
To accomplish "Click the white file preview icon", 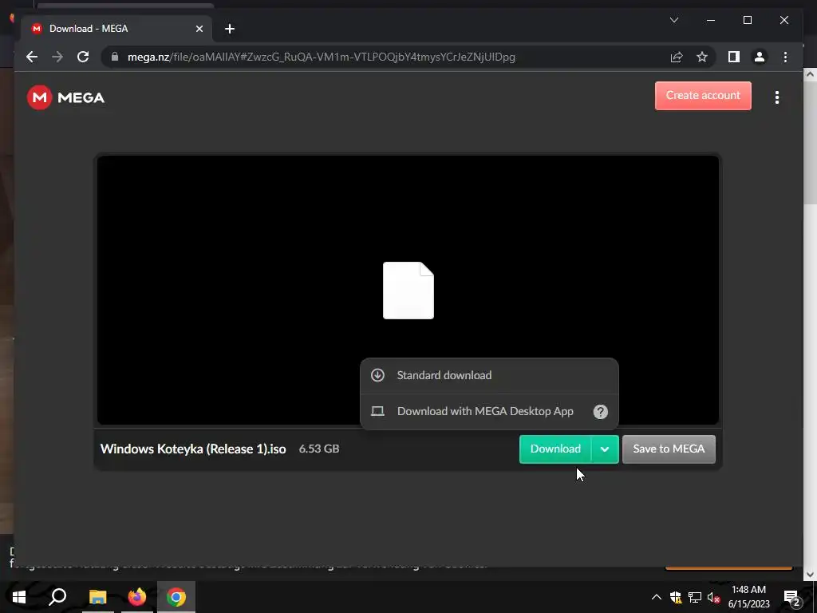I will coord(408,291).
